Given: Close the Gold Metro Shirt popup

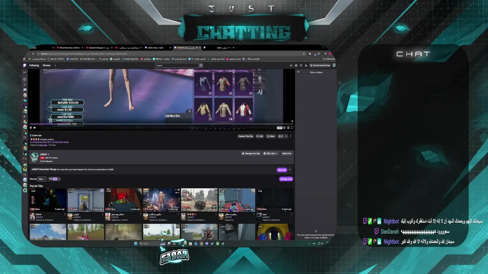Looking at the screenshot, I should pos(189,111).
